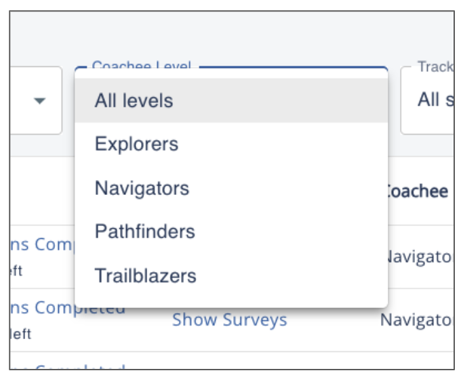The image size is (461, 375).
Task: Select the "All levels" option
Action: (x=134, y=101)
